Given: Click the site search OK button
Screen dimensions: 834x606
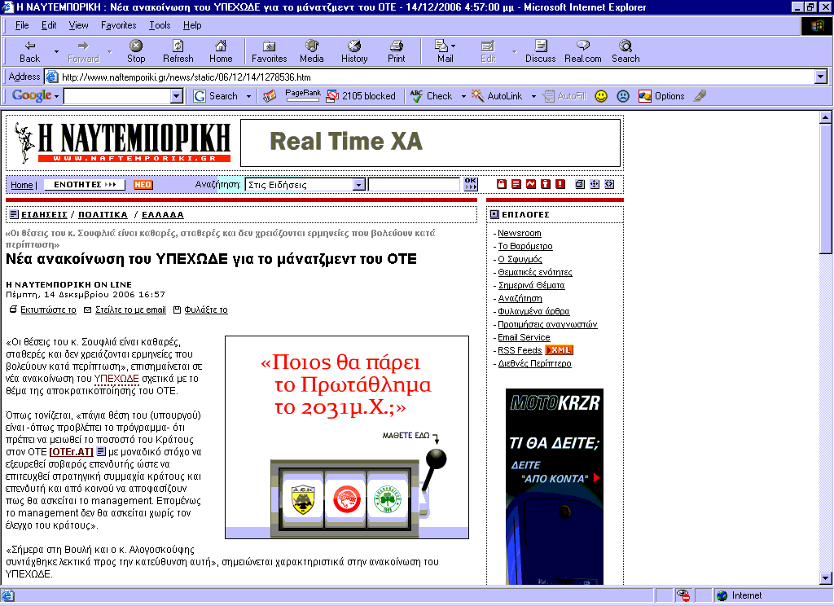Looking at the screenshot, I should pos(471,184).
